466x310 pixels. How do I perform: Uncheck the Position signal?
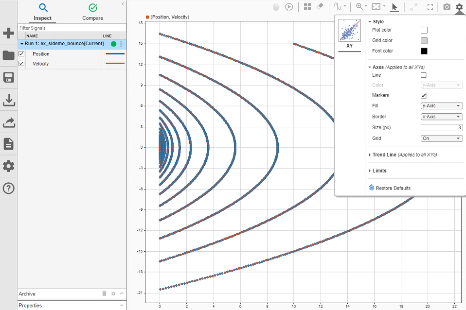20,54
